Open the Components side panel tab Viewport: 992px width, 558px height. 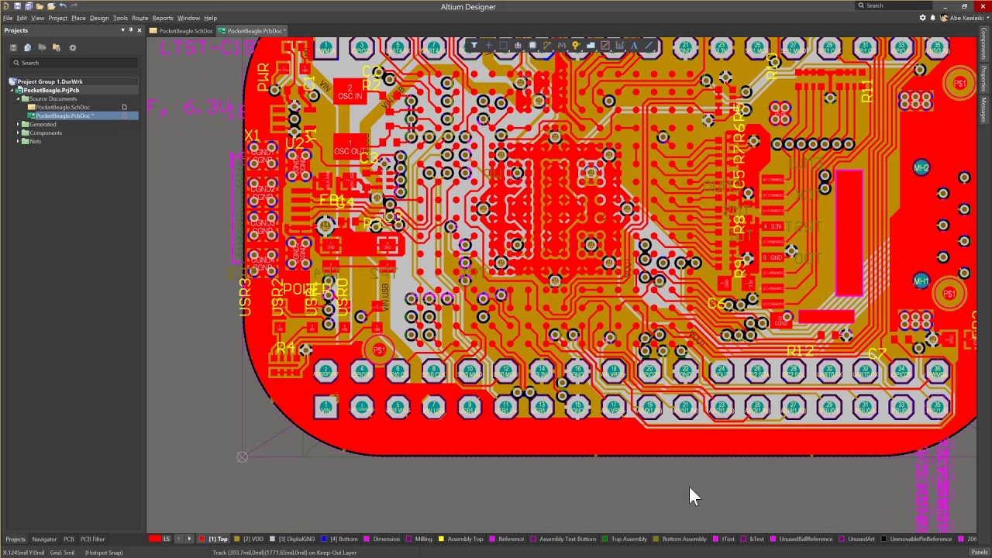984,45
